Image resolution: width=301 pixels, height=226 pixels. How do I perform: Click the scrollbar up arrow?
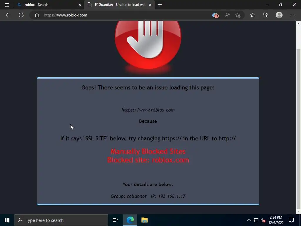pyautogui.click(x=298, y=24)
